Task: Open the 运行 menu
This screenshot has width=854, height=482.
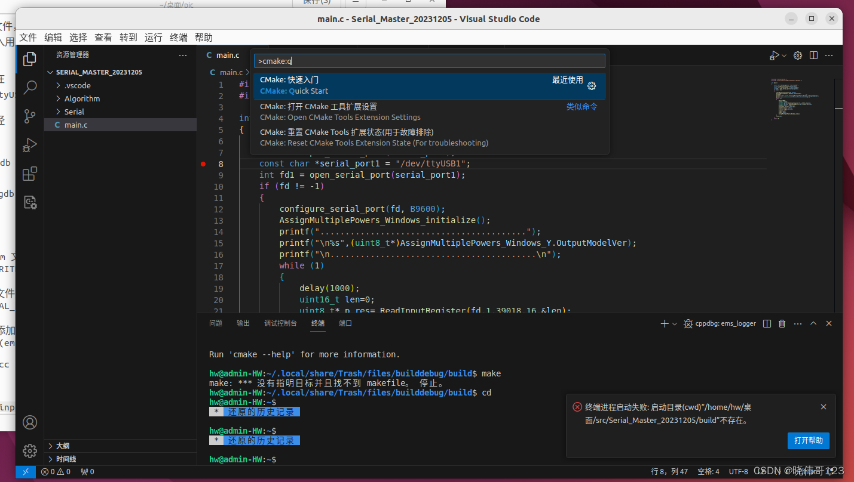Action: (x=154, y=37)
